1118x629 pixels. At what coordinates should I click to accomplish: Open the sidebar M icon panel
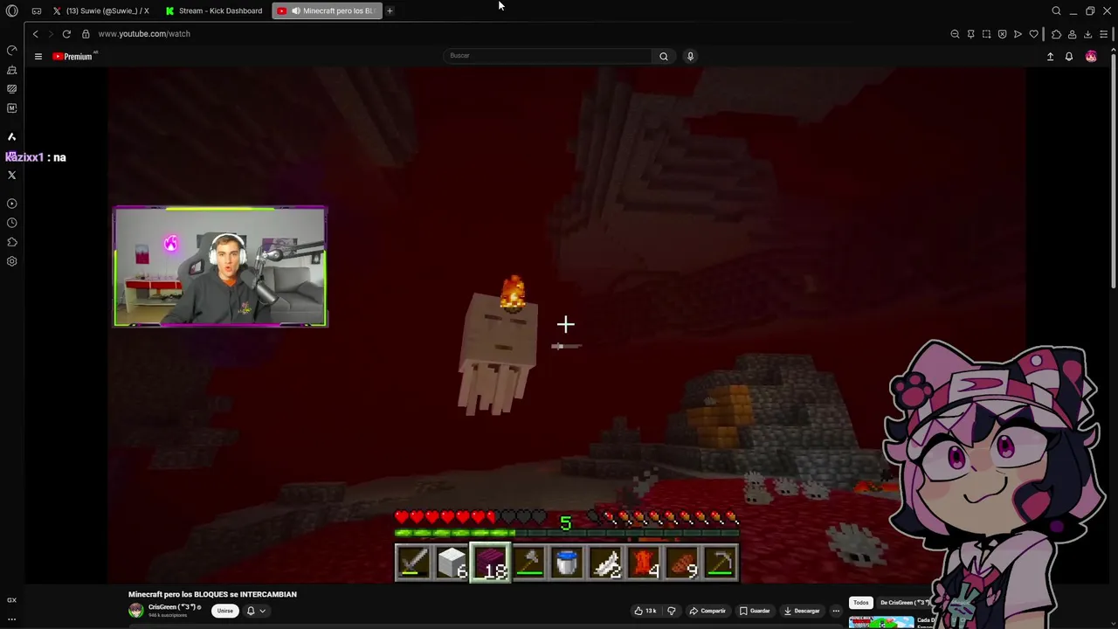click(11, 108)
